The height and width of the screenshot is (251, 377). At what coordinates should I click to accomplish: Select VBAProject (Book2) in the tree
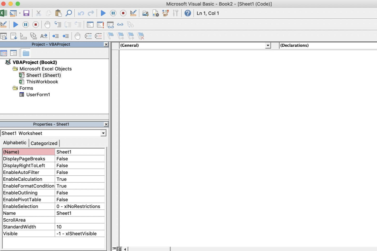pos(35,62)
